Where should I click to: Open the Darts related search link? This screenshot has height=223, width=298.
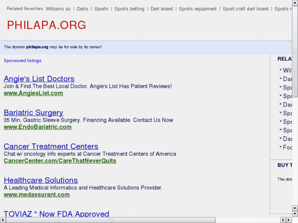tap(82, 9)
